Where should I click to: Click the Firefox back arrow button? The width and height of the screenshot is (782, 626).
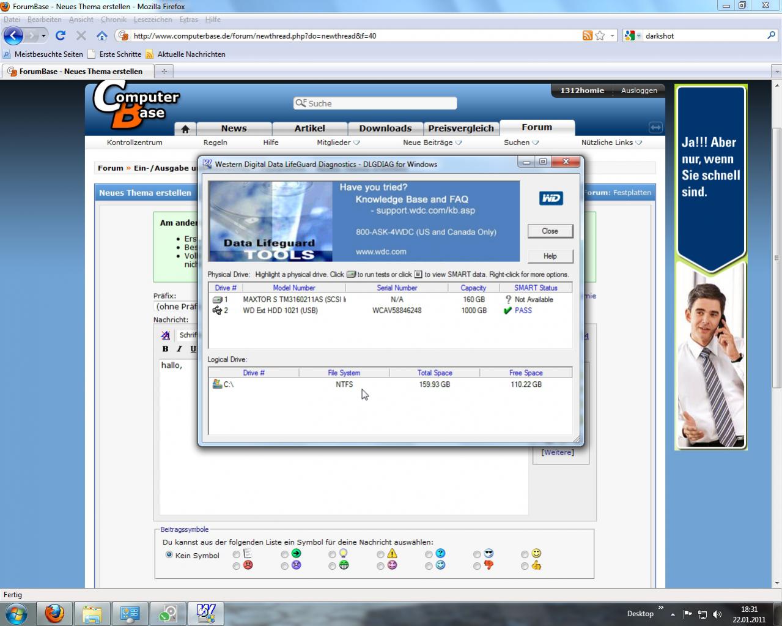click(x=13, y=35)
